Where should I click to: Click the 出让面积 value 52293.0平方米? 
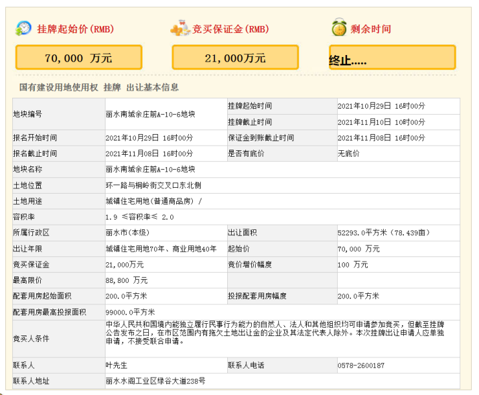coord(384,232)
